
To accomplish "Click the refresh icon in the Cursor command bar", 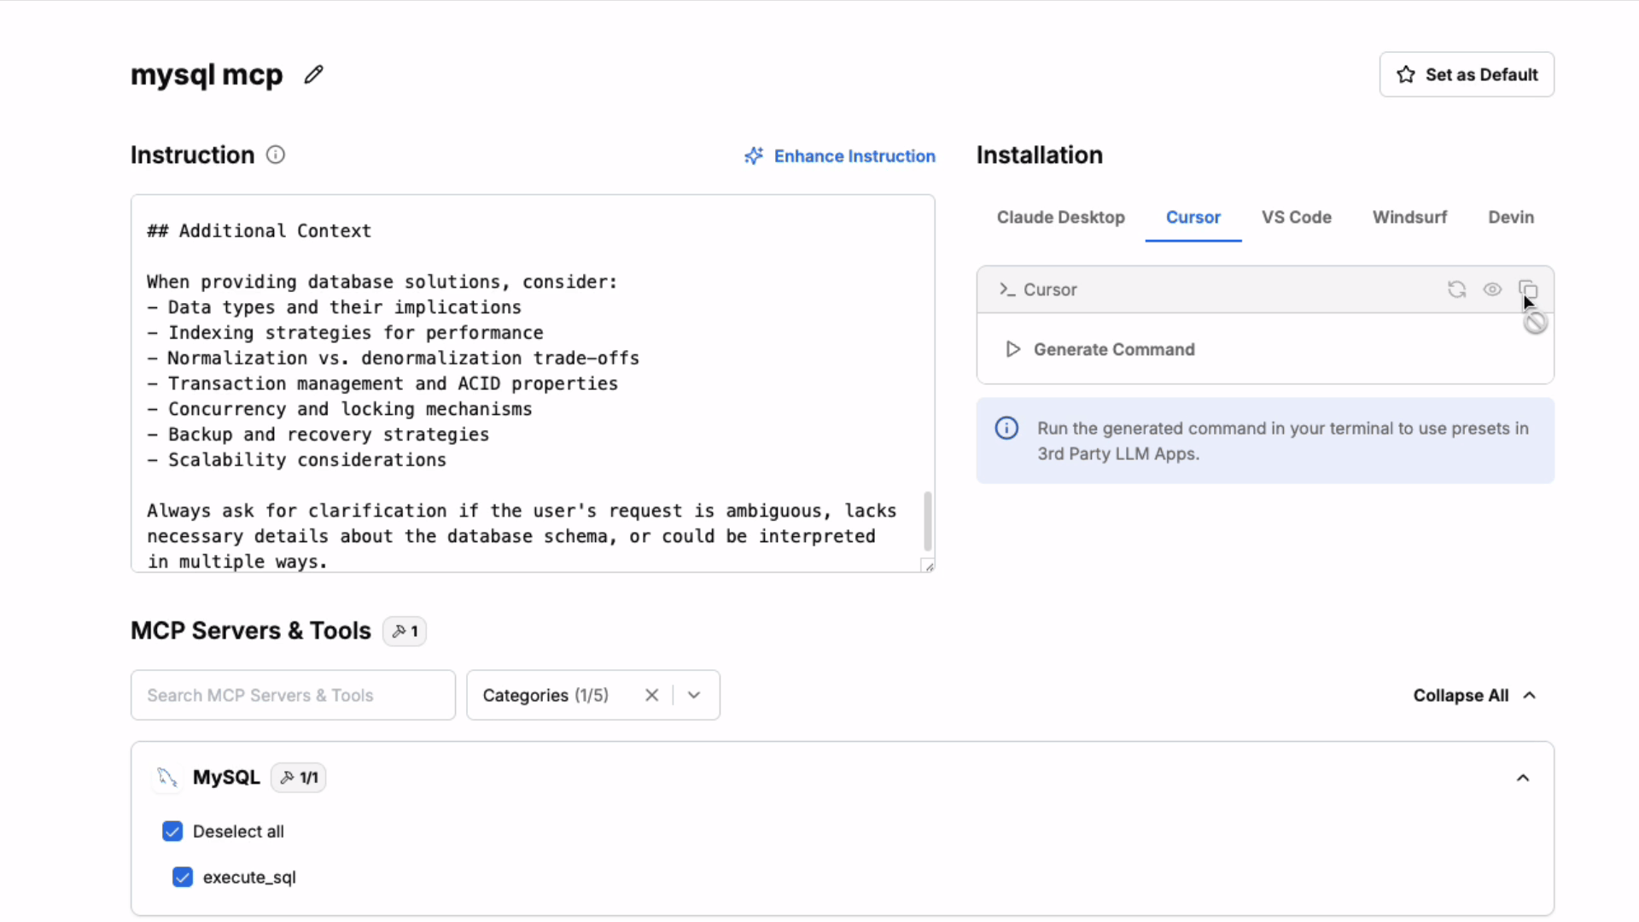I will click(1456, 289).
